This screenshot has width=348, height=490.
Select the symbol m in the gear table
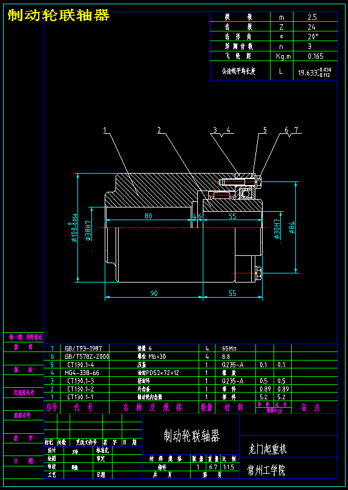(x=281, y=18)
